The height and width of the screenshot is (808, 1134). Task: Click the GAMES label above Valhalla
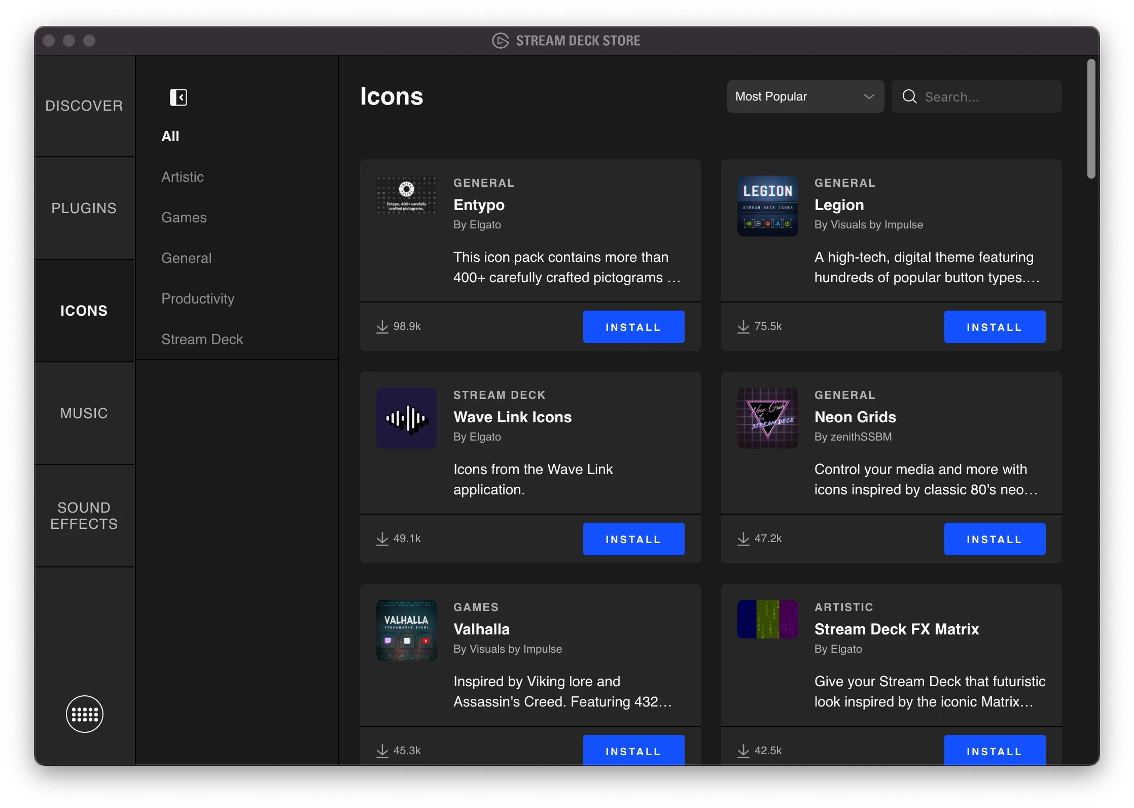click(476, 607)
